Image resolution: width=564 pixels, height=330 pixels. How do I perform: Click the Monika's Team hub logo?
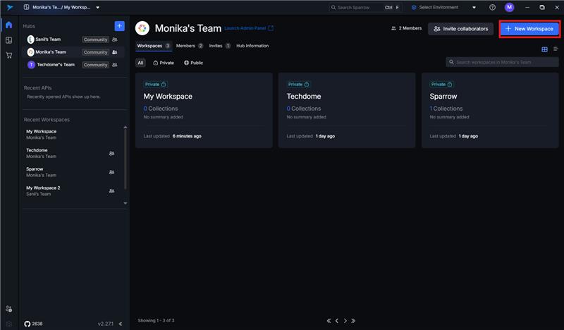tap(142, 28)
